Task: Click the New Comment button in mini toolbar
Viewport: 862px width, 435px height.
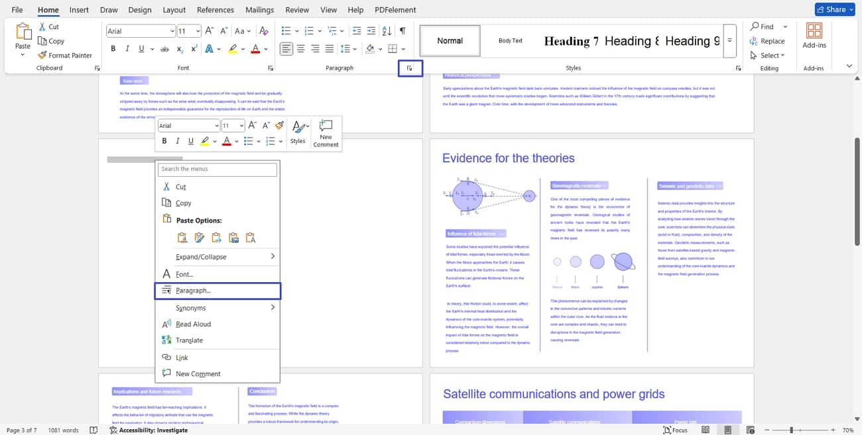Action: coord(326,133)
